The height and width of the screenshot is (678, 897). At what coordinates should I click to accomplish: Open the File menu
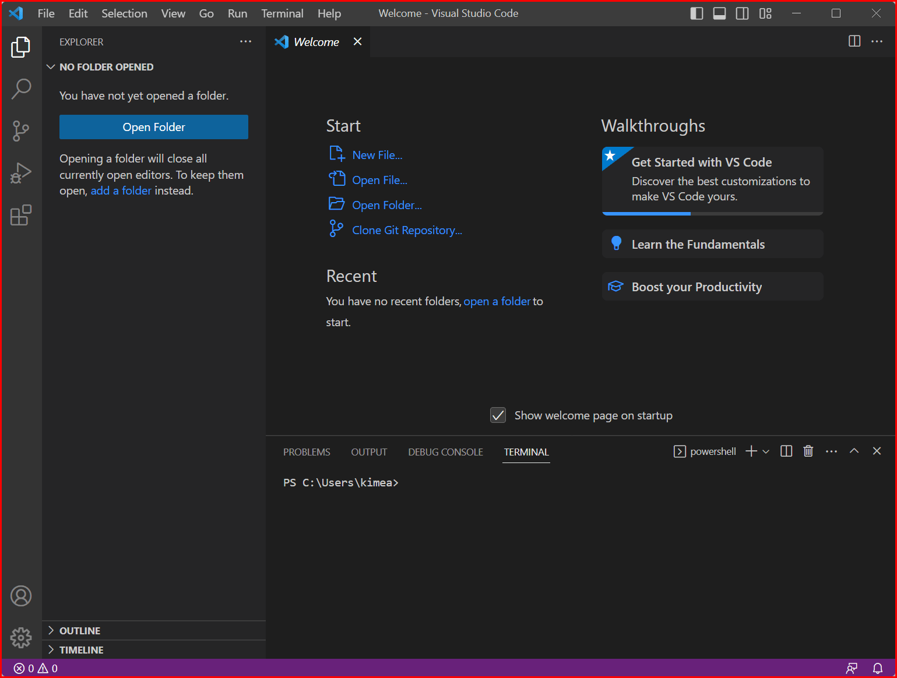(46, 13)
